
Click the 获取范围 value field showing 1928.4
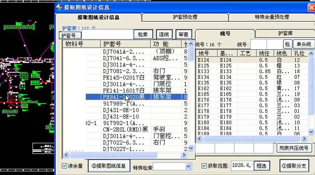tap(242, 165)
